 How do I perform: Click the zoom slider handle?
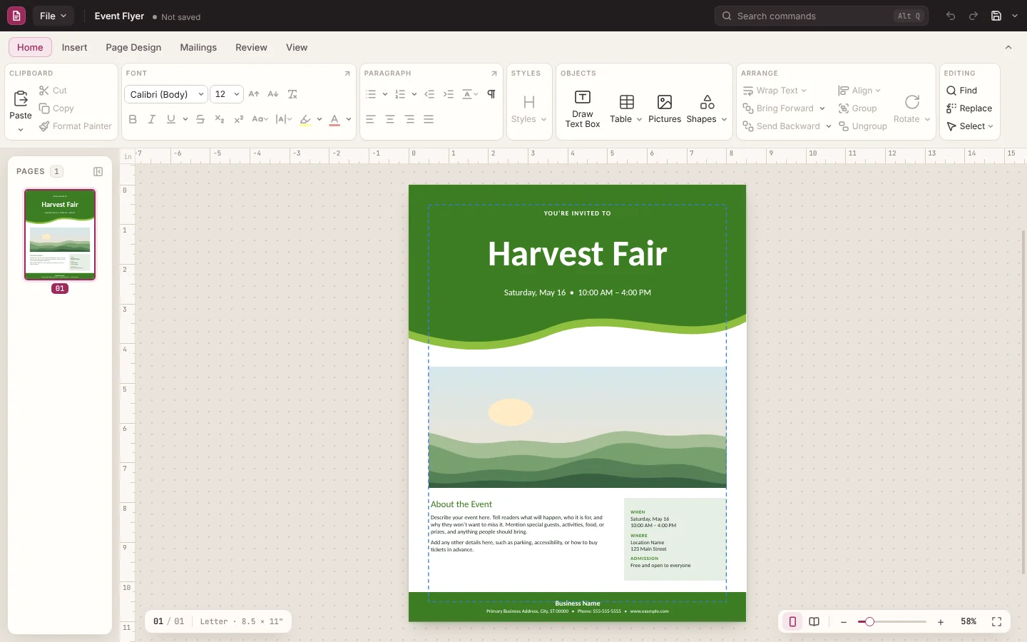point(869,622)
